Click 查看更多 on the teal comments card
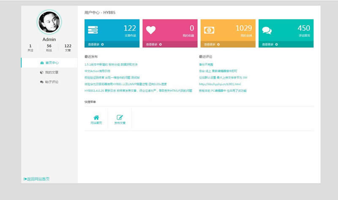Viewport: 338px width, 200px height. pyautogui.click(x=270, y=44)
